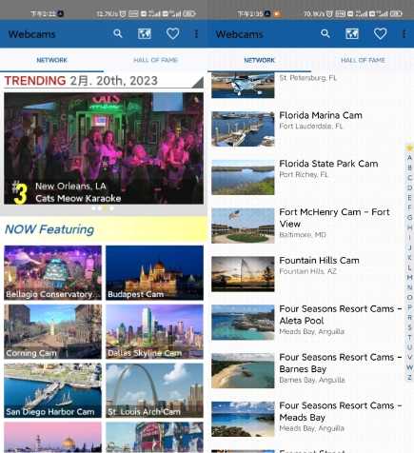Image resolution: width=414 pixels, height=453 pixels.
Task: Open world map icon on right screen
Action: coord(352,33)
